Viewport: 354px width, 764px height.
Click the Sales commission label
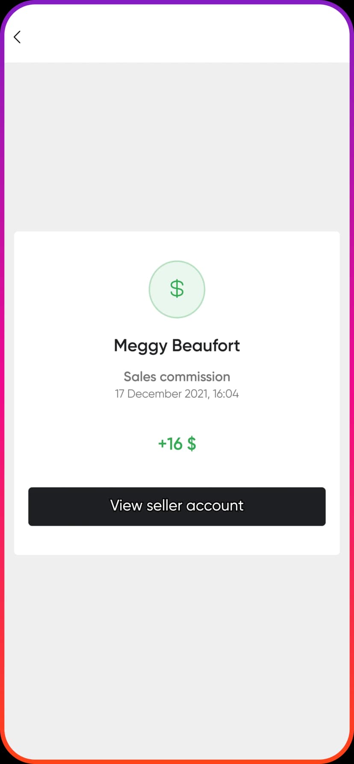click(177, 377)
